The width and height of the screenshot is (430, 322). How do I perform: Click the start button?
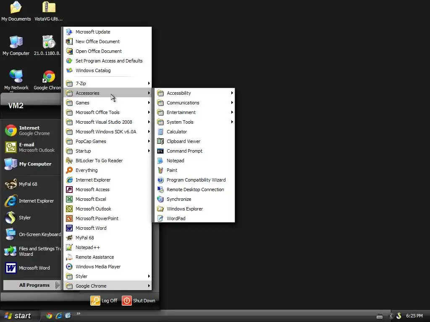tap(18, 316)
